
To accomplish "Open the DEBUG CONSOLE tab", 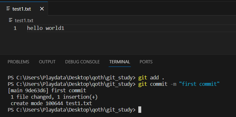I will [82, 62].
